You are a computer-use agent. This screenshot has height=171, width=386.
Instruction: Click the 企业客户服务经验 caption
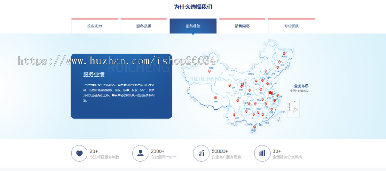coord(226,157)
